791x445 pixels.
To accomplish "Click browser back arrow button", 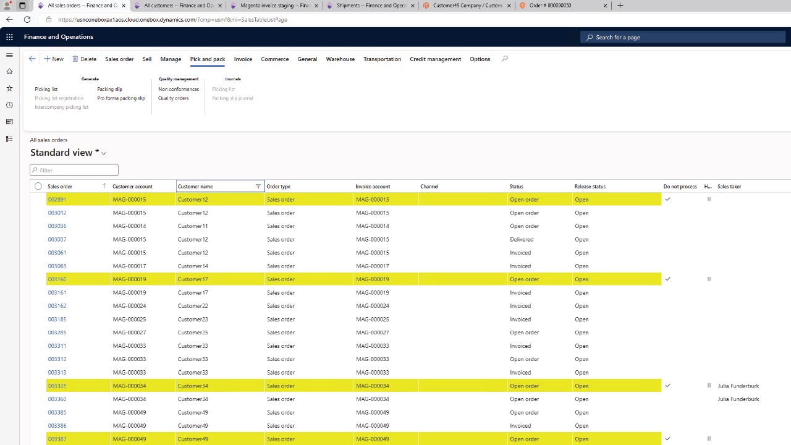I will point(9,19).
